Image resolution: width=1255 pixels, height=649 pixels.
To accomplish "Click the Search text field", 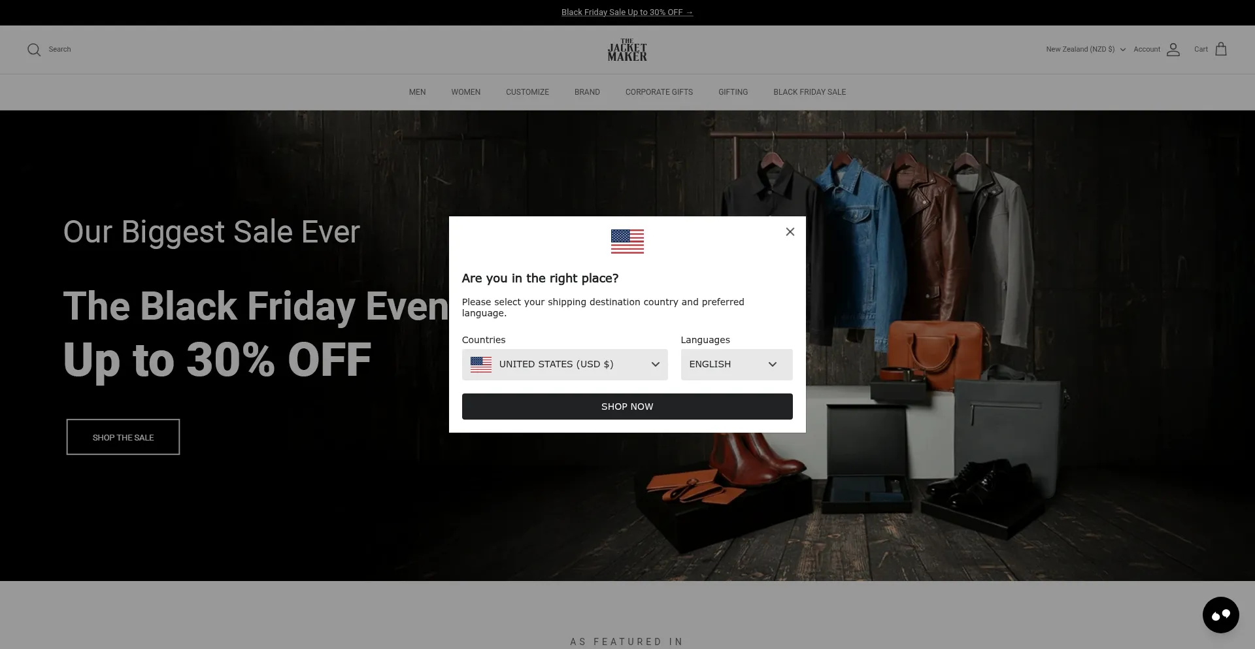I will pyautogui.click(x=59, y=50).
